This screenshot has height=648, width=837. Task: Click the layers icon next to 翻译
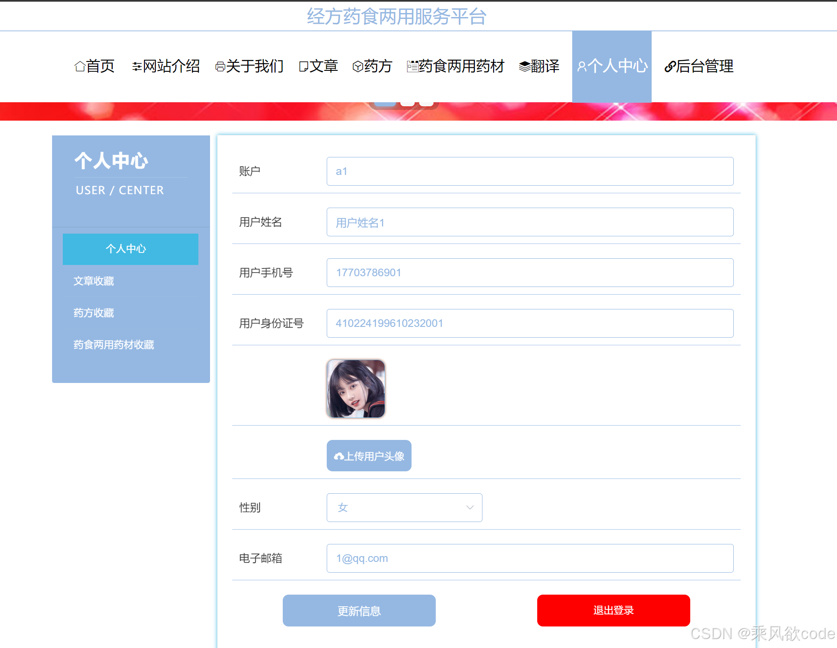[523, 66]
